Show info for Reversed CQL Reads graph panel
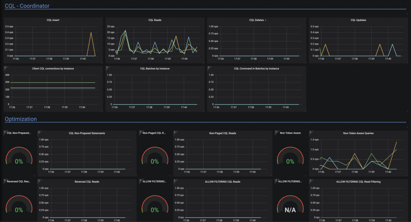 pyautogui.click(x=39, y=181)
